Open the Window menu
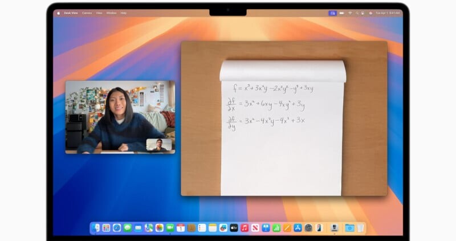The width and height of the screenshot is (456, 241). click(112, 13)
